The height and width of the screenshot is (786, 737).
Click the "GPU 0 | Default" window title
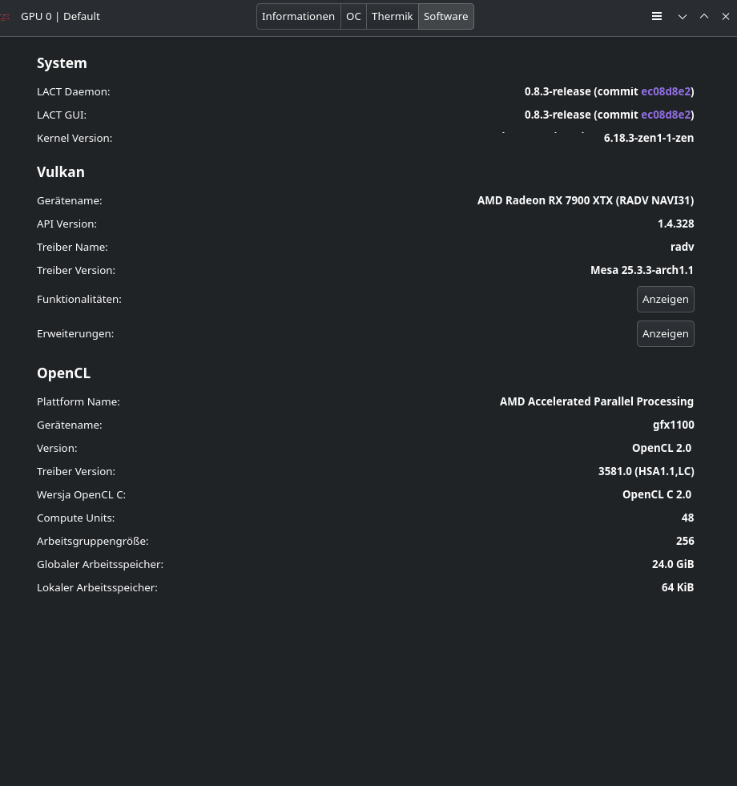click(x=60, y=16)
